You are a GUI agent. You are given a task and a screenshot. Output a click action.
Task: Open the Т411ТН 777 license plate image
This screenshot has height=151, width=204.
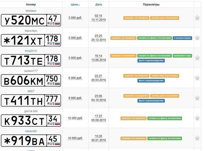coord(31,100)
